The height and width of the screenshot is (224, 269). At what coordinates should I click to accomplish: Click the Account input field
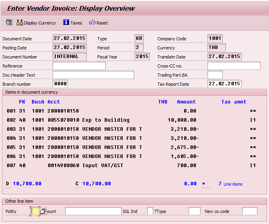93,211
